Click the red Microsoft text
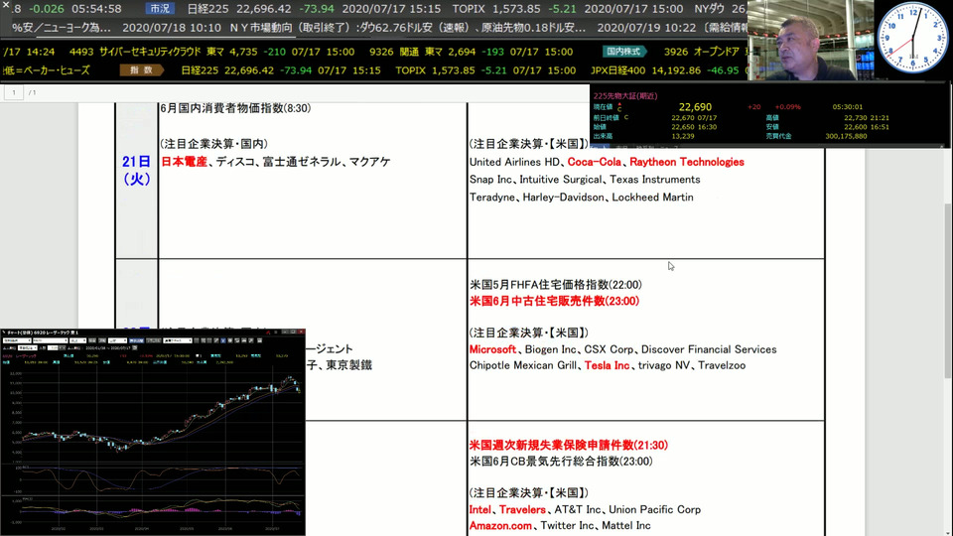953x536 pixels. (493, 349)
